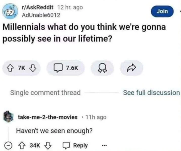181x151 pixels.
Task: Open See full discussion link
Action: tap(151, 93)
